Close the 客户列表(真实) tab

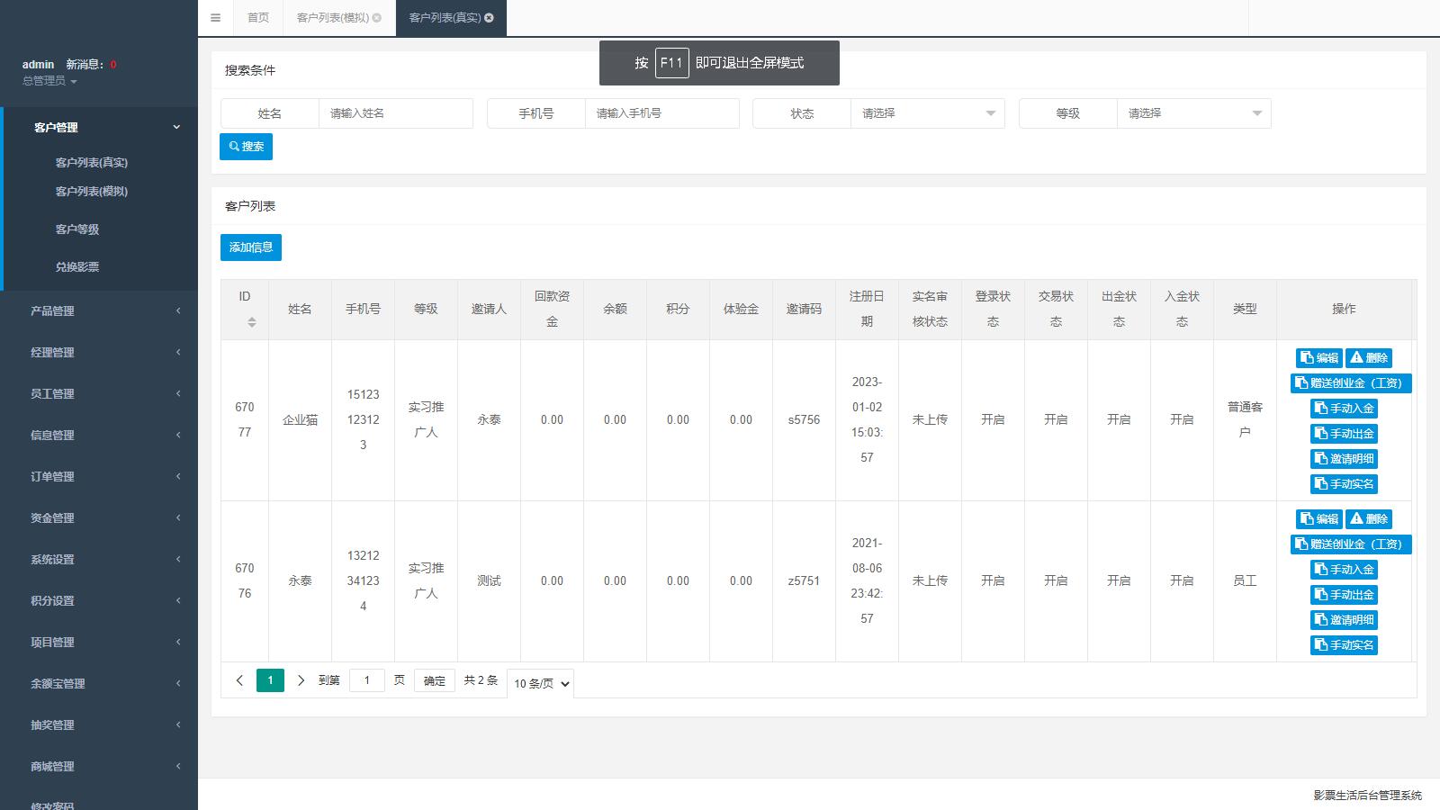490,18
